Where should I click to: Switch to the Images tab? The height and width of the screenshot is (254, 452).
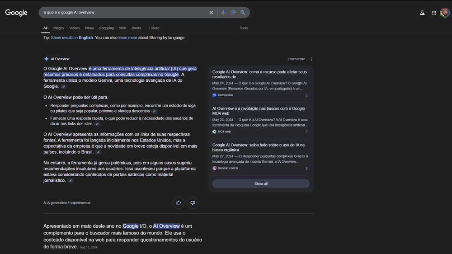[x=58, y=28]
